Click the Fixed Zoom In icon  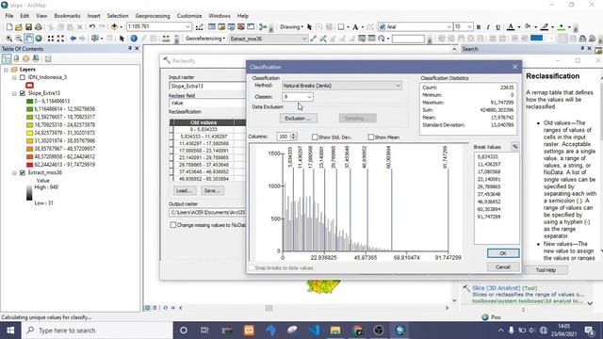[x=51, y=39]
